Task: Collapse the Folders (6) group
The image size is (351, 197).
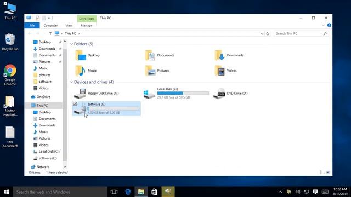Action: pyautogui.click(x=71, y=44)
